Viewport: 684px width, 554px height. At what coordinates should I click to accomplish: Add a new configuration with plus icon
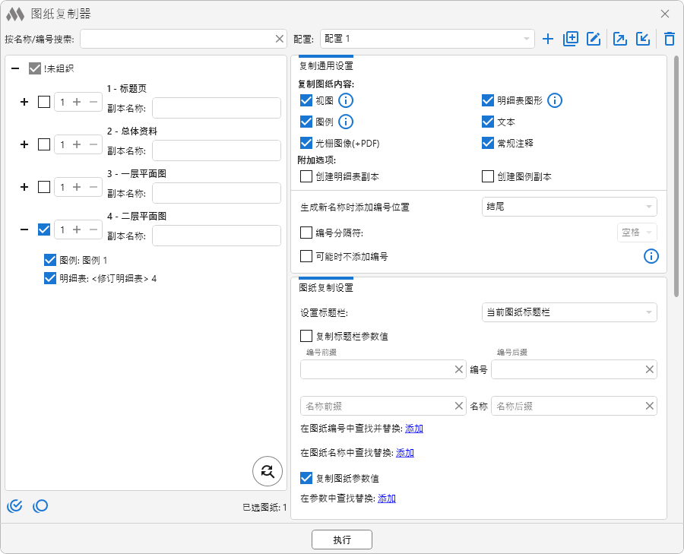click(548, 39)
